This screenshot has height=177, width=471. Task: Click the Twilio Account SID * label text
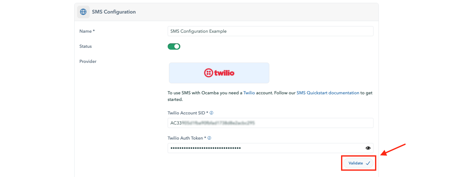(x=188, y=113)
